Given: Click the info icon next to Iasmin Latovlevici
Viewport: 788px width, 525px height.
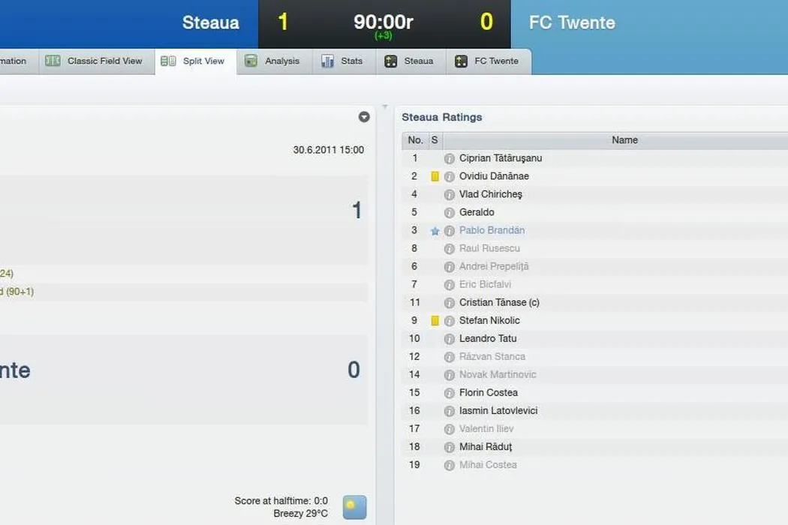Looking at the screenshot, I should 450,411.
